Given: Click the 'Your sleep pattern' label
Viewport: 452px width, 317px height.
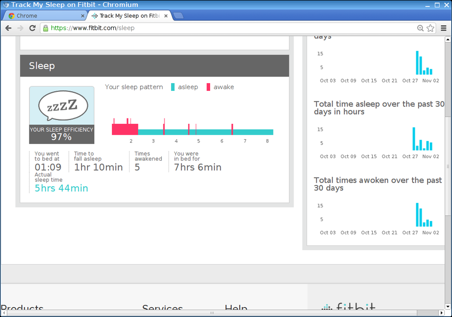Looking at the screenshot, I should click(x=134, y=87).
